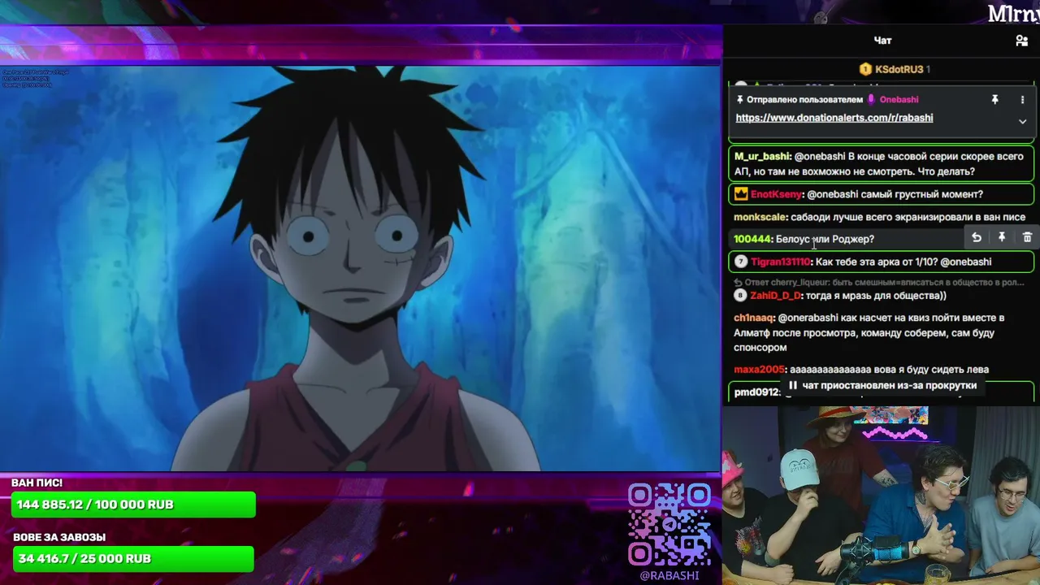Open the KSdotRU3 top gifter entry
Viewport: 1040px width, 585px height.
point(895,69)
